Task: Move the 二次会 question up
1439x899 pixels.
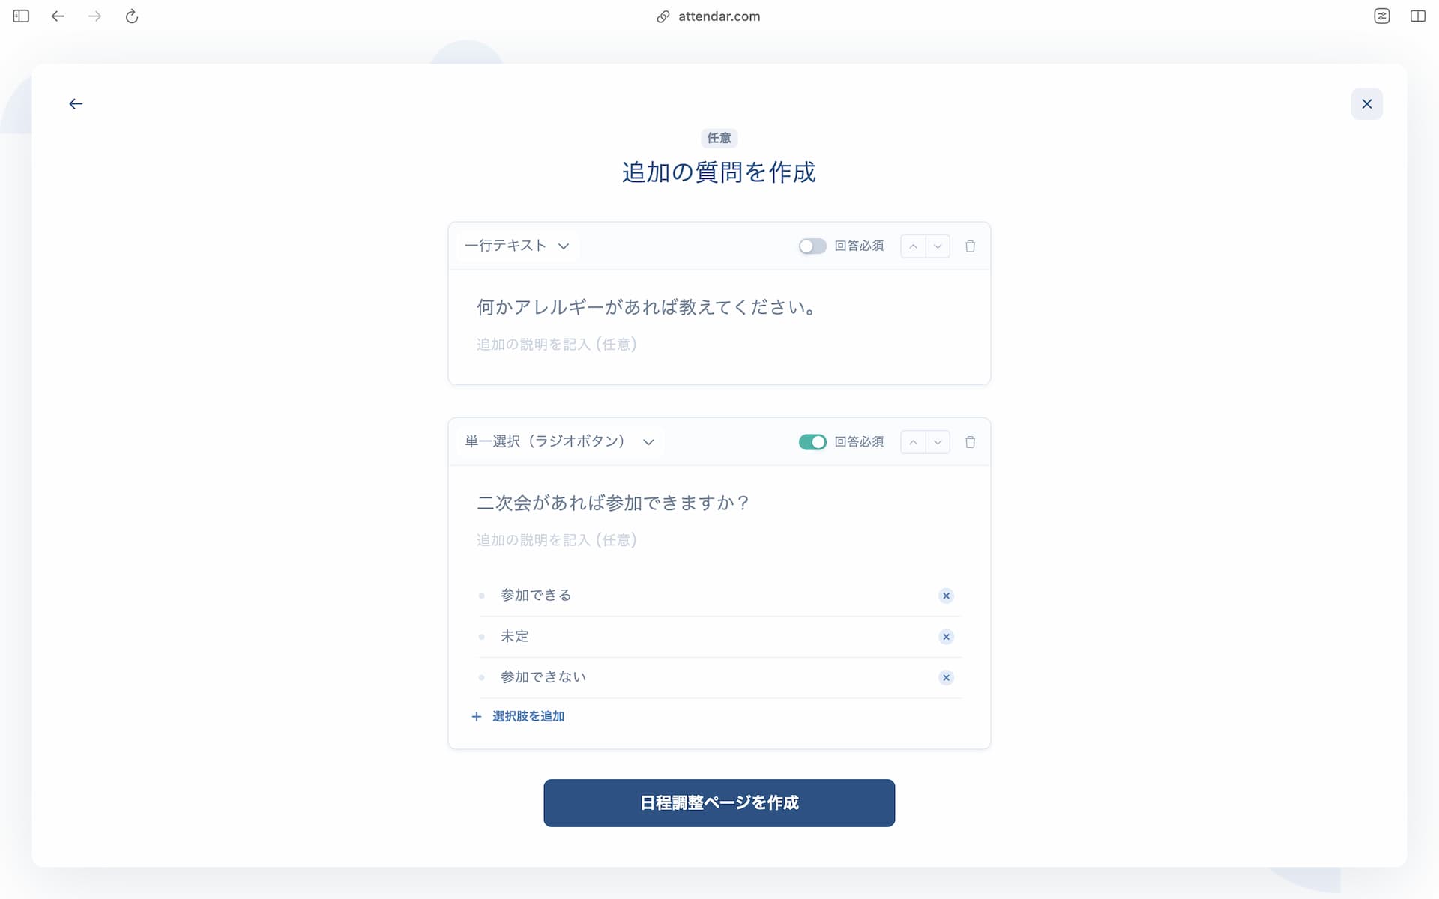Action: pyautogui.click(x=913, y=442)
